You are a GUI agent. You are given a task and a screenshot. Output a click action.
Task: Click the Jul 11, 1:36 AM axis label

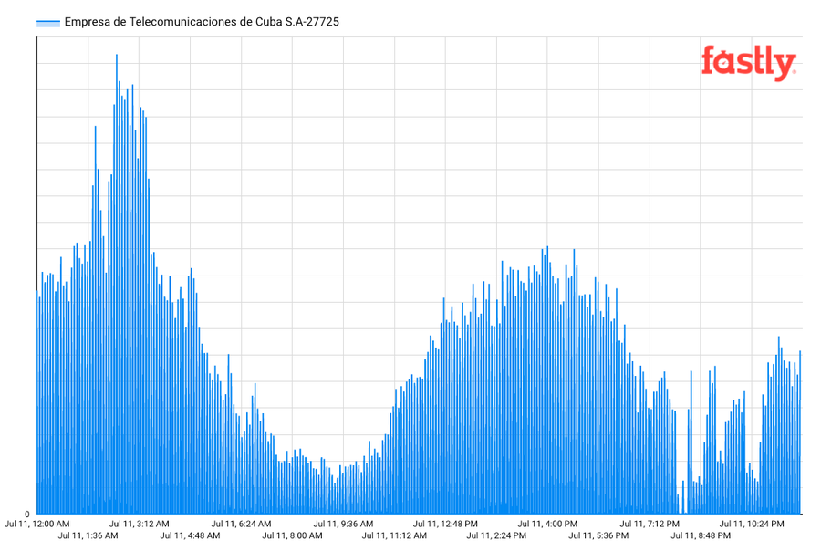click(x=88, y=535)
